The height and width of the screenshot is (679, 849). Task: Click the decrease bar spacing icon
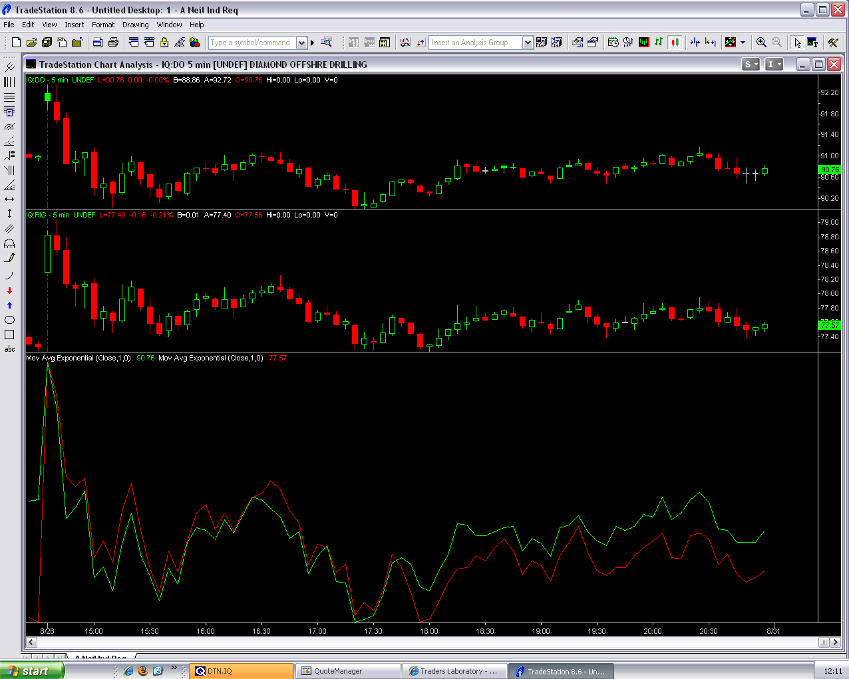695,43
